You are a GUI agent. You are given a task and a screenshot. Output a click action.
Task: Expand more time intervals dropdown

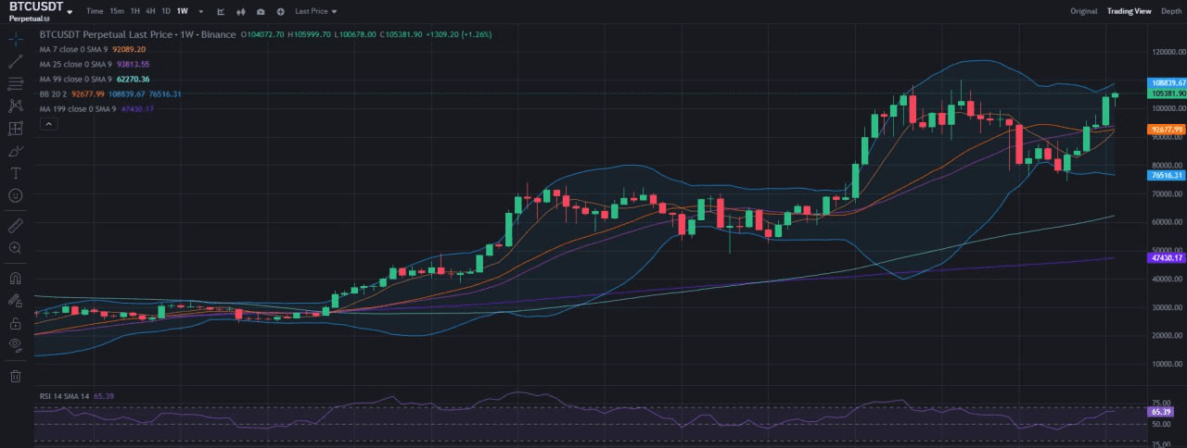(200, 11)
